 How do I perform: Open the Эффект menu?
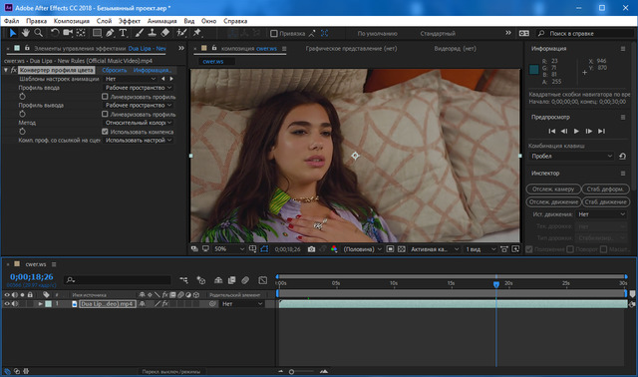pyautogui.click(x=130, y=21)
